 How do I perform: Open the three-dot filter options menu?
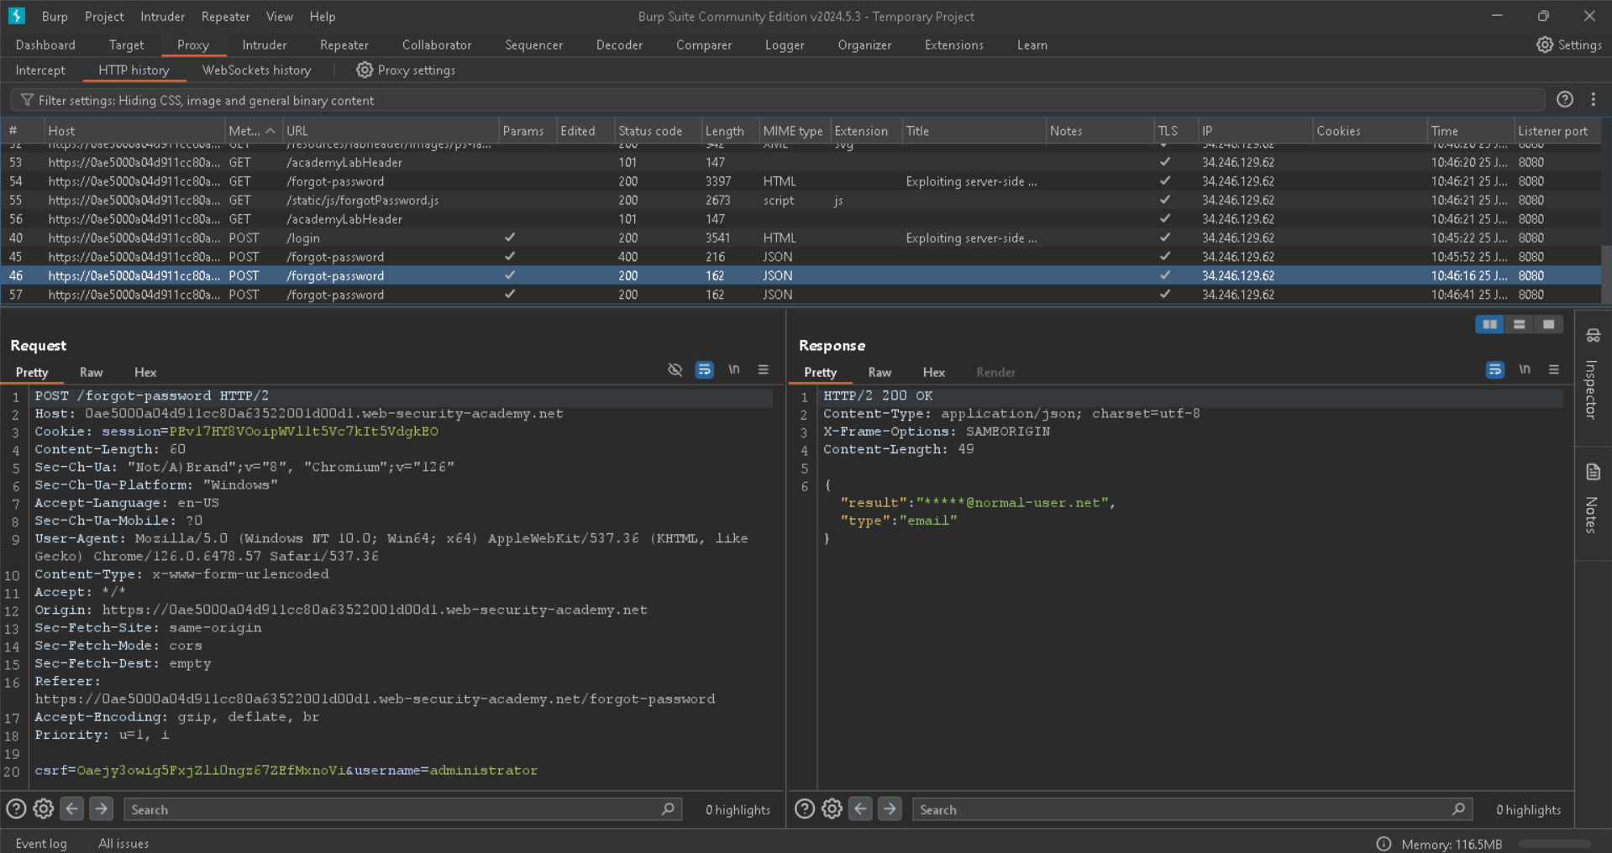tap(1593, 100)
